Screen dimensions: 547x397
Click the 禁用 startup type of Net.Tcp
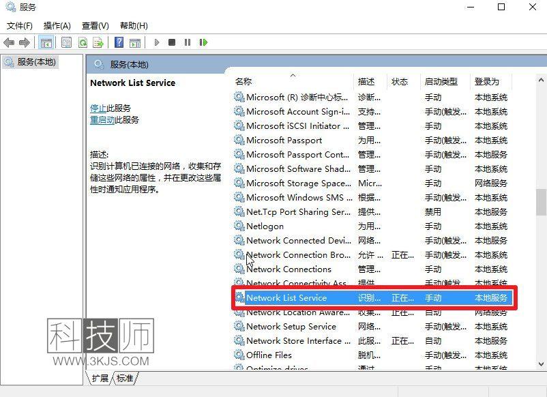[433, 211]
